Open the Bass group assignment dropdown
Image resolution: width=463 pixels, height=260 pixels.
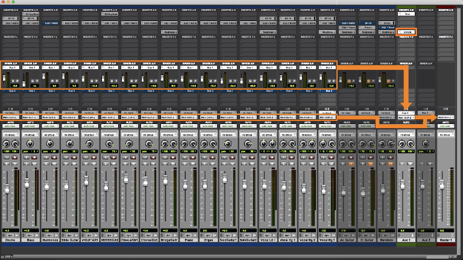tap(30, 135)
